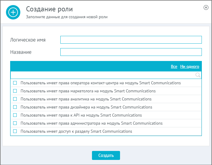
Task: Click the администратора permission row text
Action: click(92, 123)
